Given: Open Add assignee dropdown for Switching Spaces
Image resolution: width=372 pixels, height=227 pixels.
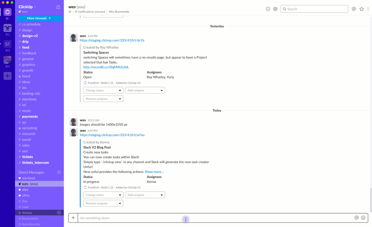Looking at the screenshot, I should pyautogui.click(x=145, y=90).
